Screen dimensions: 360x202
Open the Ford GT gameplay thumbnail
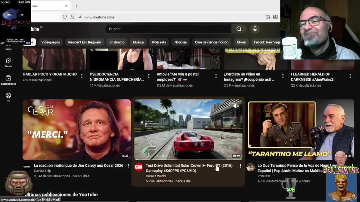tap(188, 130)
